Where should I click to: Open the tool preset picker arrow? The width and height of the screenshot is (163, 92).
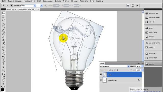(x=7, y=6)
